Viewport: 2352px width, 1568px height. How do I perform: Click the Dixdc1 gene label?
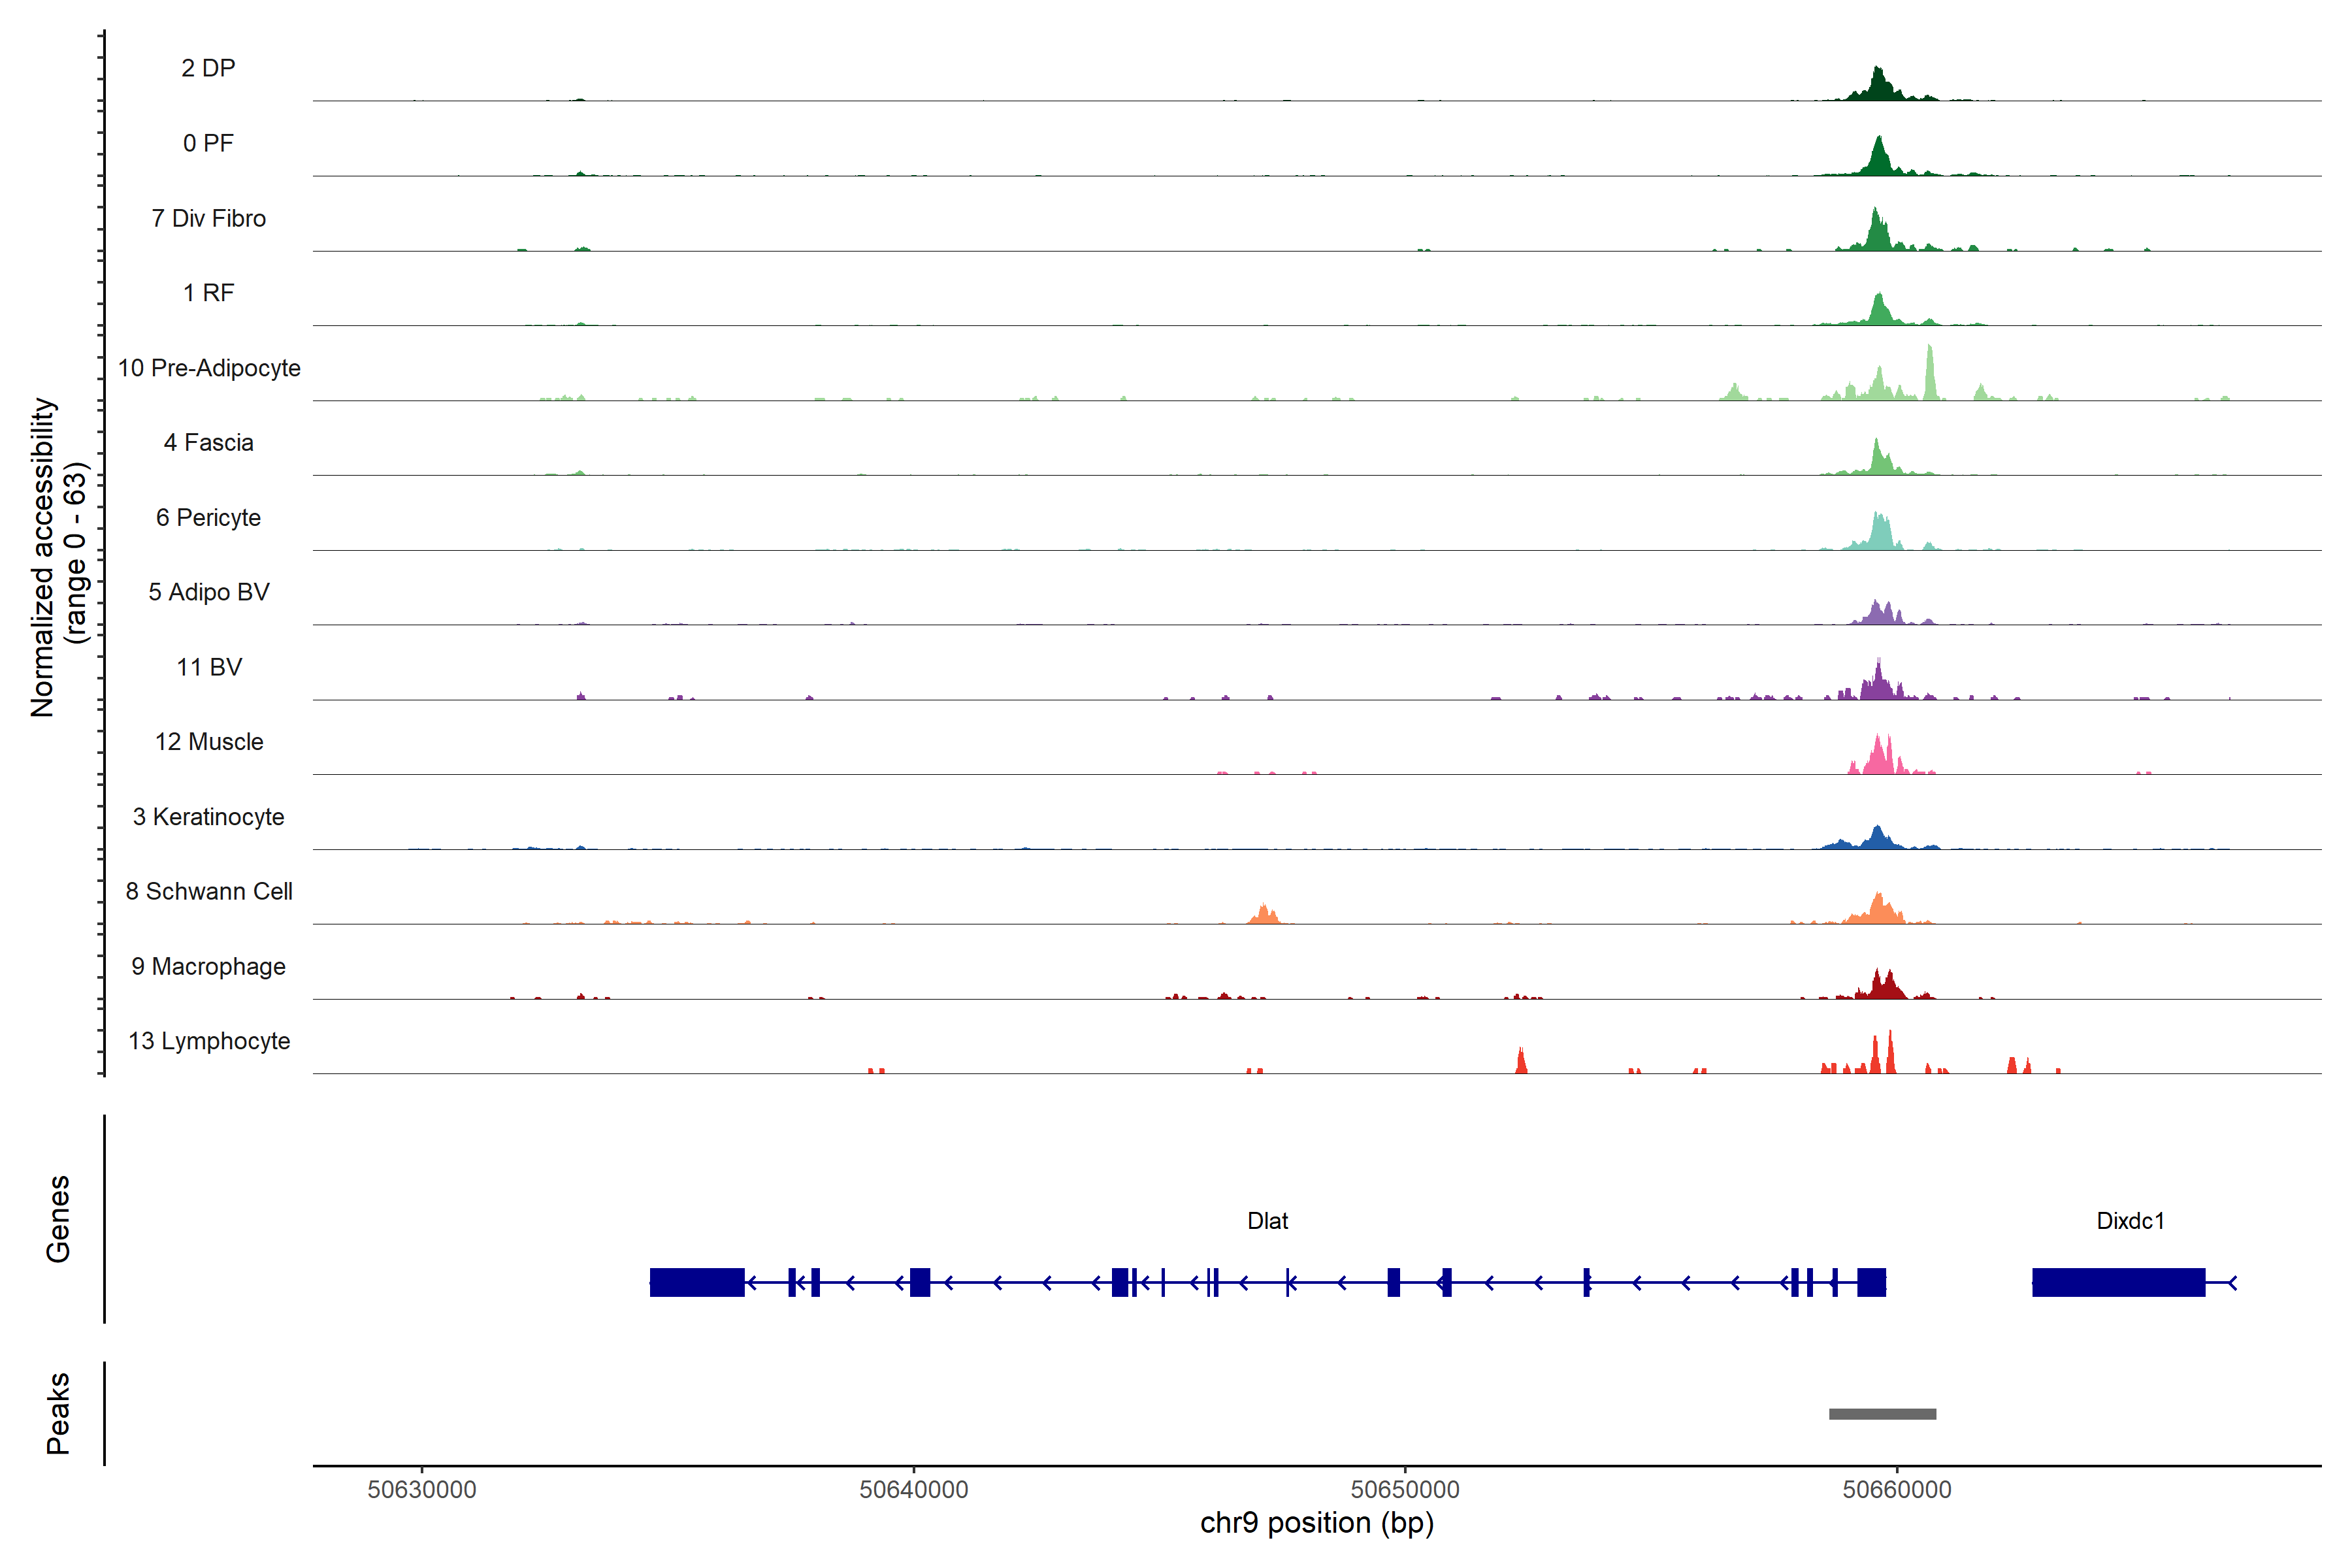point(2130,1221)
